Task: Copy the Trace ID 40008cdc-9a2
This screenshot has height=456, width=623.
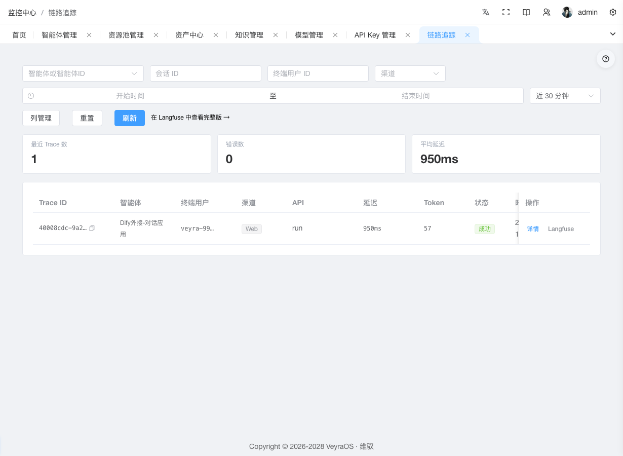Action: pos(92,229)
